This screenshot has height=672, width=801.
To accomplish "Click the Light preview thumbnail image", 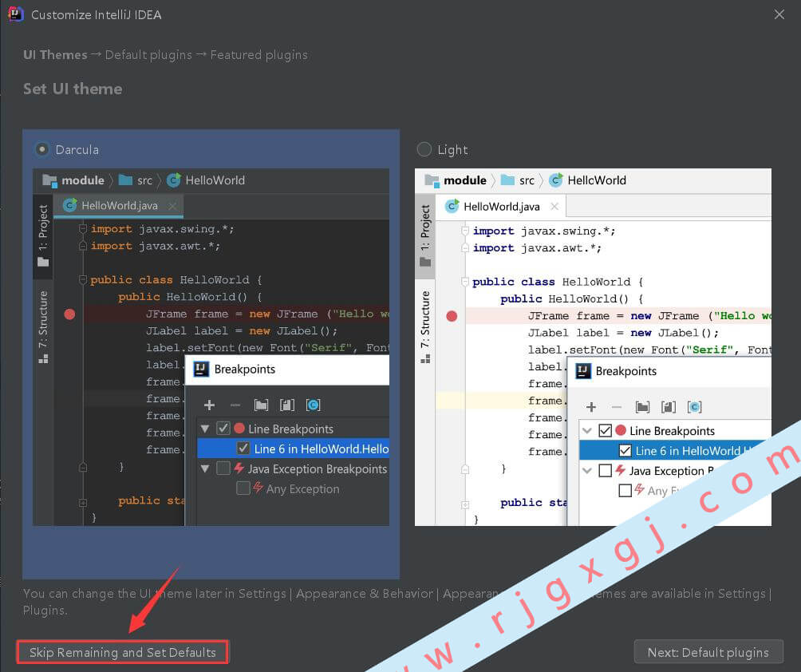I will click(593, 347).
